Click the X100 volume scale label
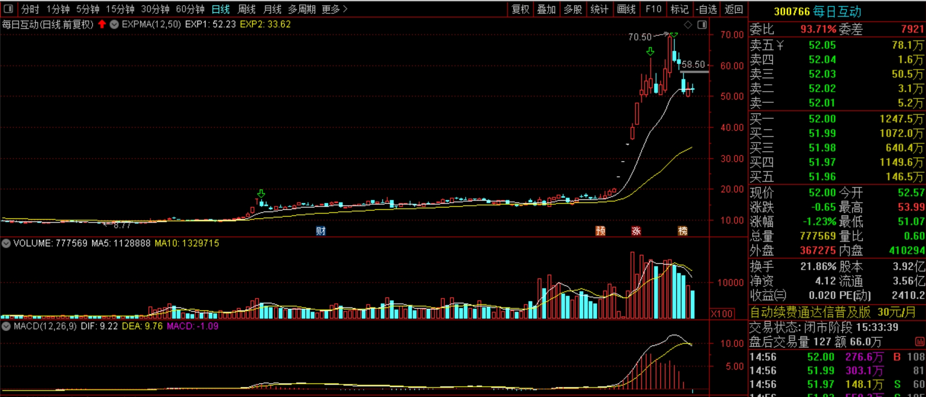 coord(721,314)
